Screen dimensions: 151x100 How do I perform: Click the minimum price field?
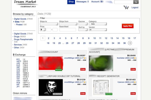coord(49,30)
